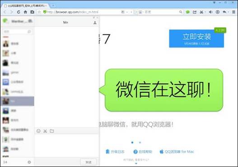Expand the dropdown arrow next to the toolbar scissors
This screenshot has width=238, height=167.
[x=205, y=12]
